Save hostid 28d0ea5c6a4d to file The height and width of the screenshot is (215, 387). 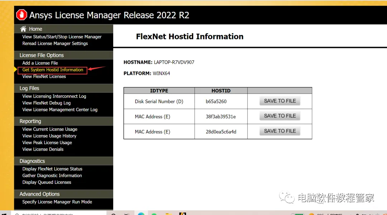click(280, 131)
